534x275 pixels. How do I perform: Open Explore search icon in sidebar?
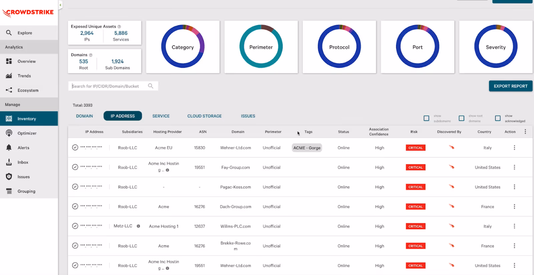9,33
